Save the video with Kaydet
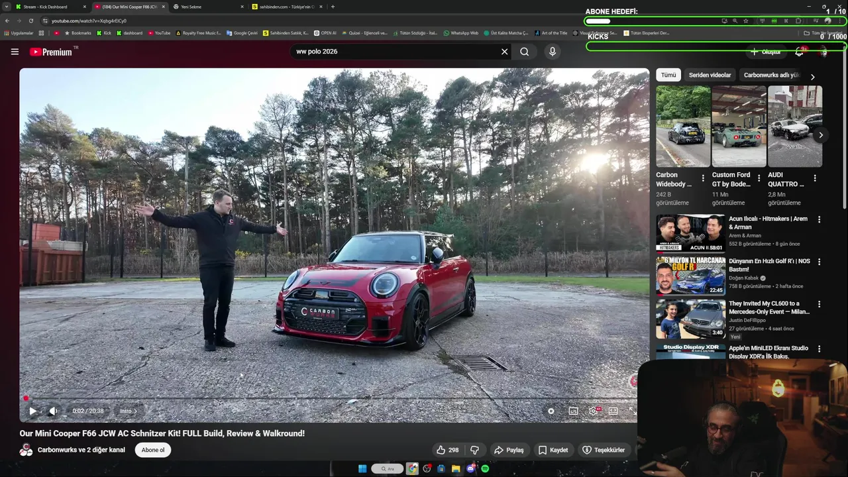The height and width of the screenshot is (477, 848). pyautogui.click(x=553, y=450)
